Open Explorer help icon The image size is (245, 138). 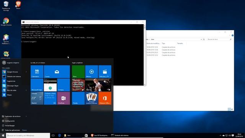tap(232, 36)
